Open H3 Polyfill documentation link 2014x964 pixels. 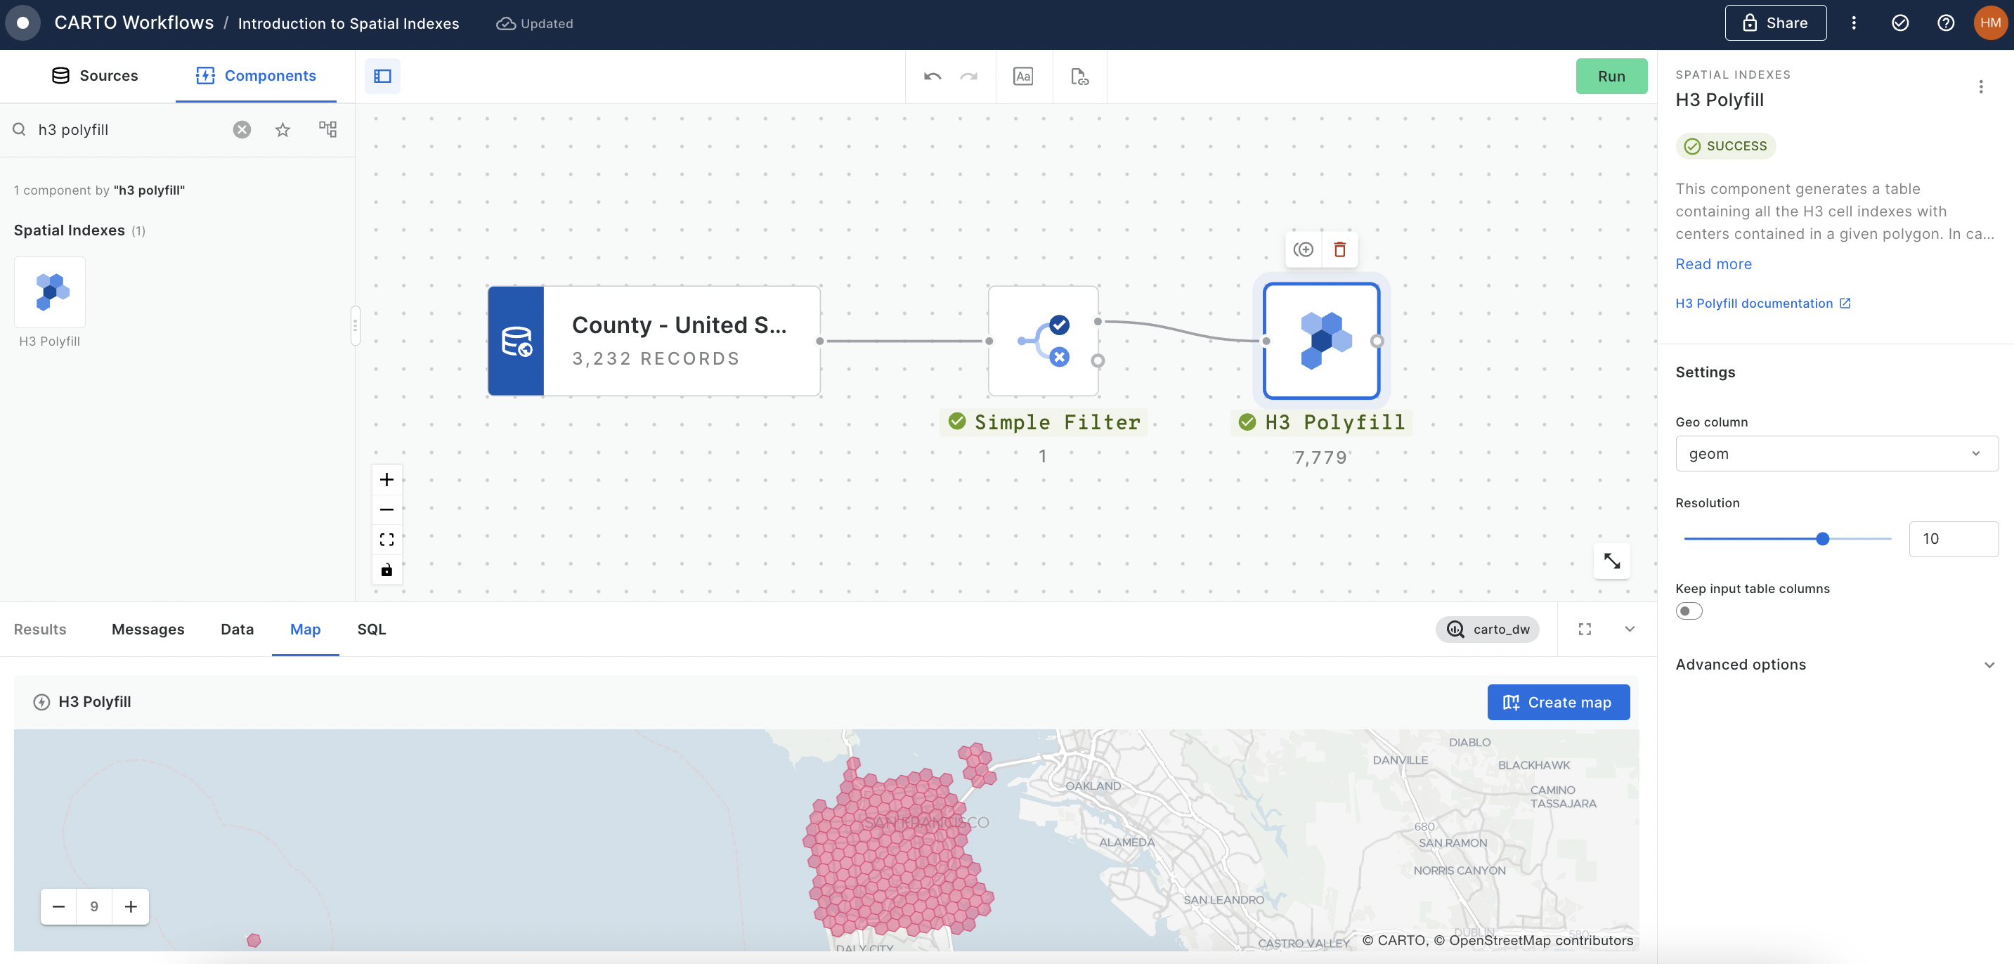tap(1762, 304)
